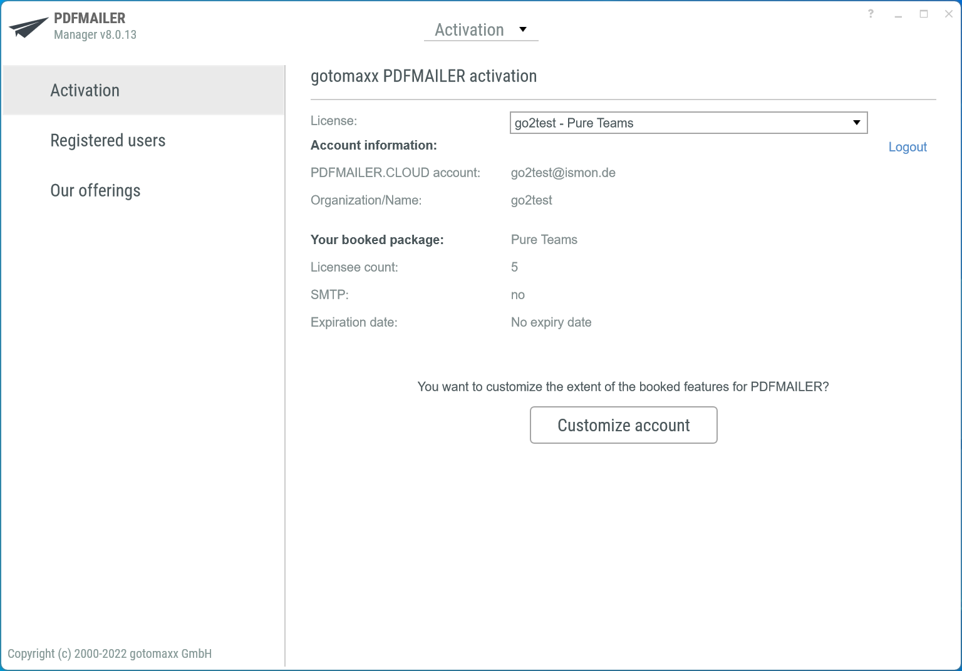Click the gotomaxx PDFMAILER activation heading

pos(423,76)
